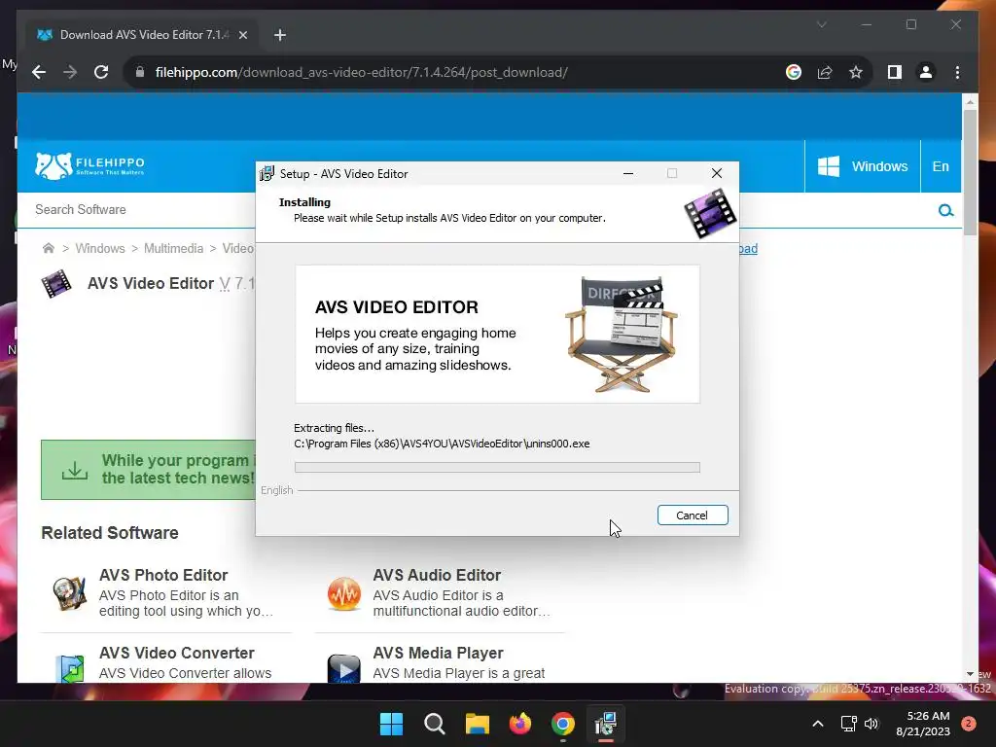This screenshot has width=996, height=747.
Task: Open Chrome side panel
Action: (x=895, y=72)
